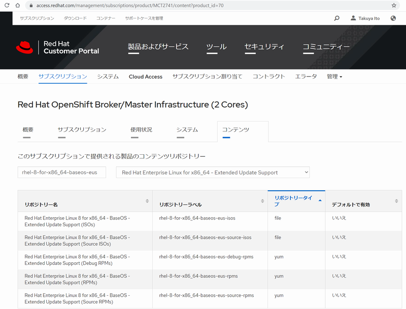
Task: Click repository name ending in (Source ISOs)
Action: click(x=77, y=241)
